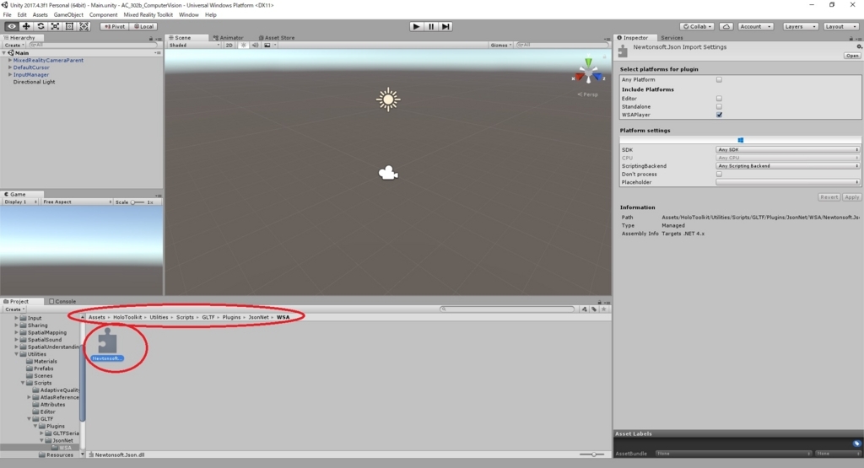Click search by type icon in Project
The width and height of the screenshot is (864, 468).
[x=584, y=309]
